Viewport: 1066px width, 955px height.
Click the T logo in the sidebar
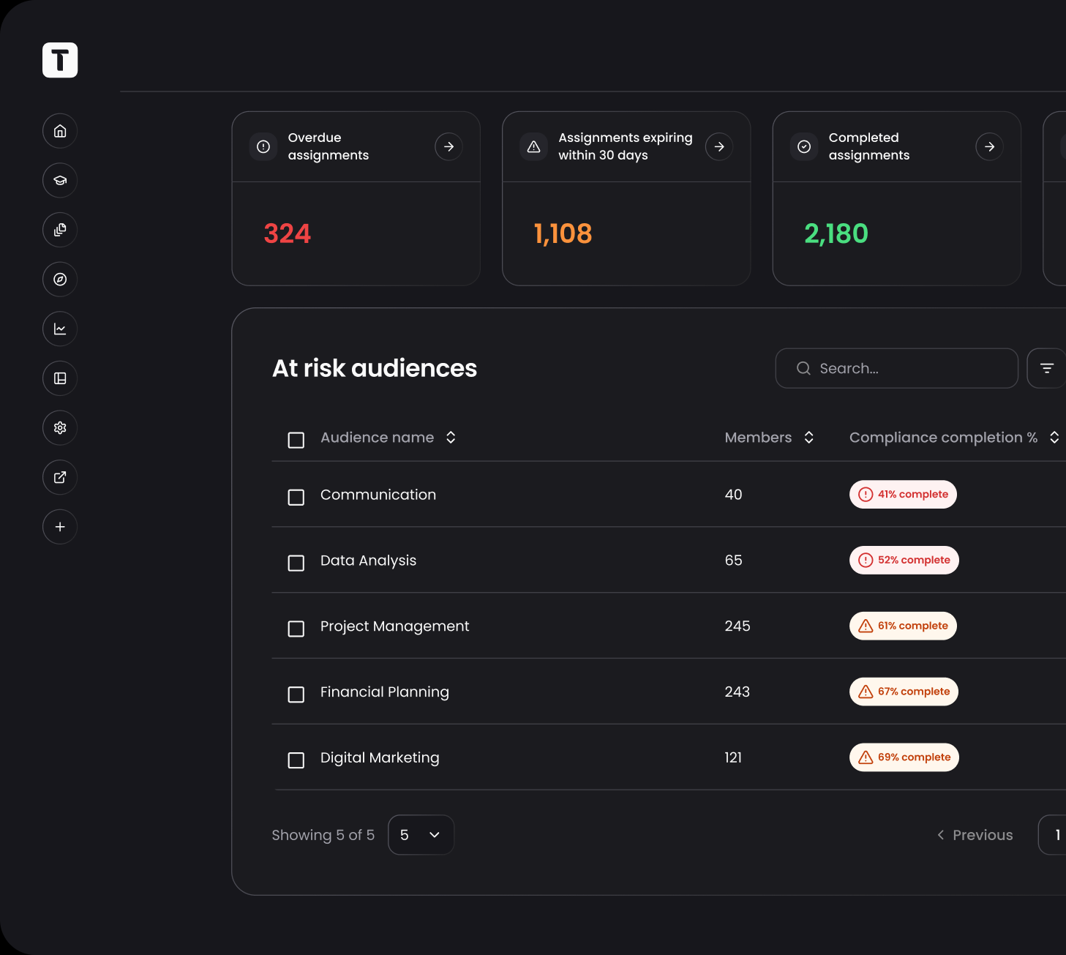60,60
